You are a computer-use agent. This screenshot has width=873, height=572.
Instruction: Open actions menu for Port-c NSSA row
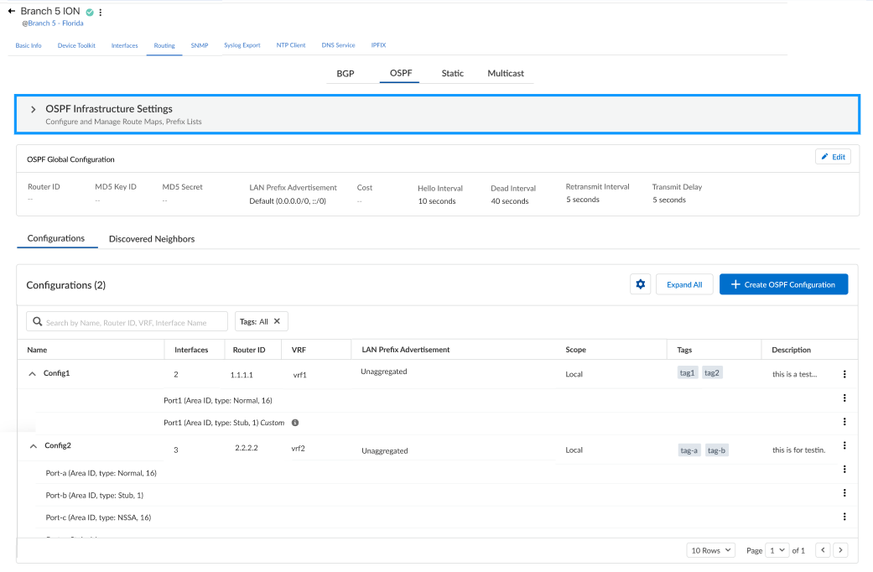(x=844, y=517)
